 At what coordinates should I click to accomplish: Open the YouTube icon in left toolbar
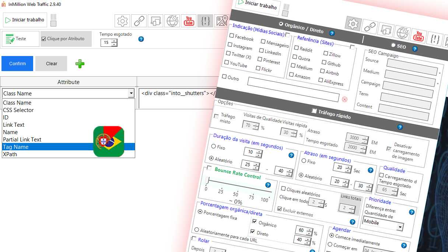(189, 21)
